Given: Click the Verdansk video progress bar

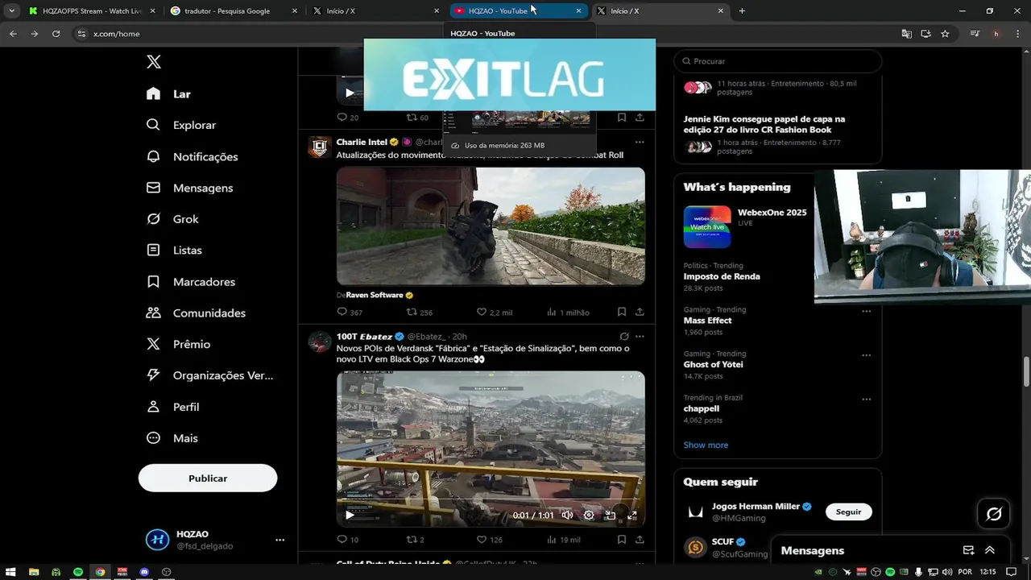Looking at the screenshot, I should [x=491, y=501].
